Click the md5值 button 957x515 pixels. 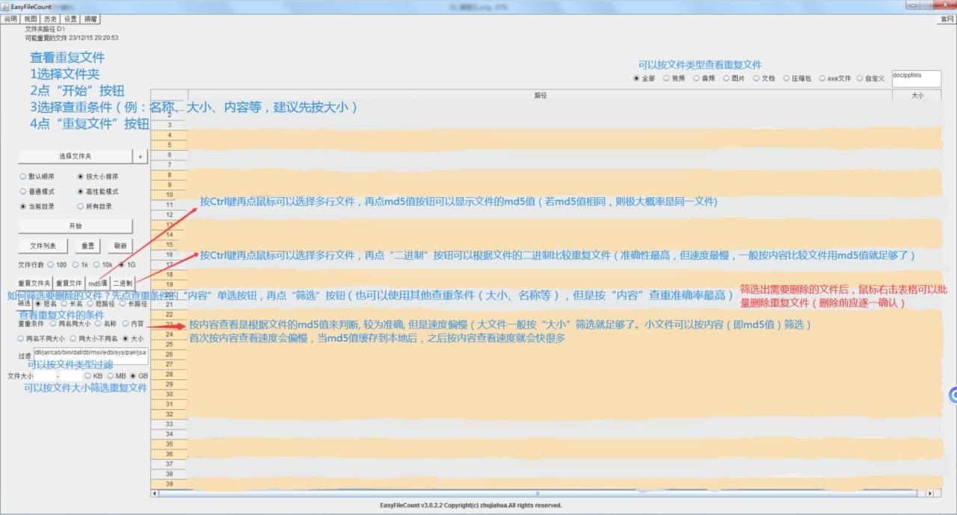click(x=97, y=284)
